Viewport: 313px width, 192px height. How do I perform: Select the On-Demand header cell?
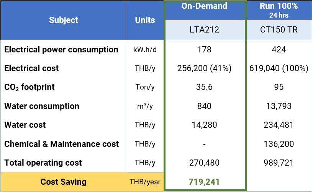[205, 7]
